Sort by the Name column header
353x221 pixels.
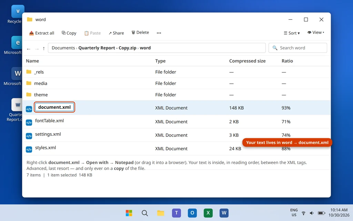(32, 61)
